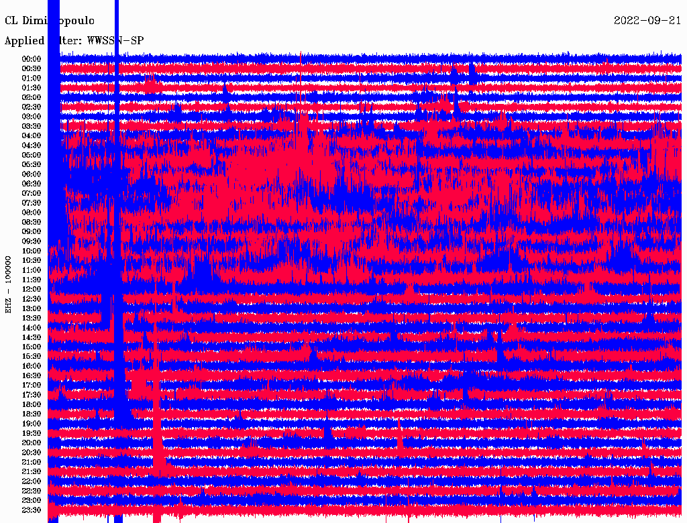
Task: Select the 07:00 time label
Action: coord(32,193)
